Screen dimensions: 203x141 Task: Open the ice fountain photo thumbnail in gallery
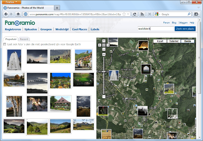tap(14, 60)
